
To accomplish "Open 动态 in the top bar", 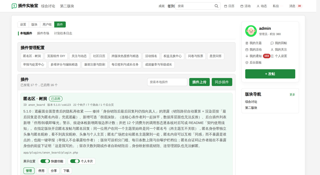I will [x=262, y=6].
